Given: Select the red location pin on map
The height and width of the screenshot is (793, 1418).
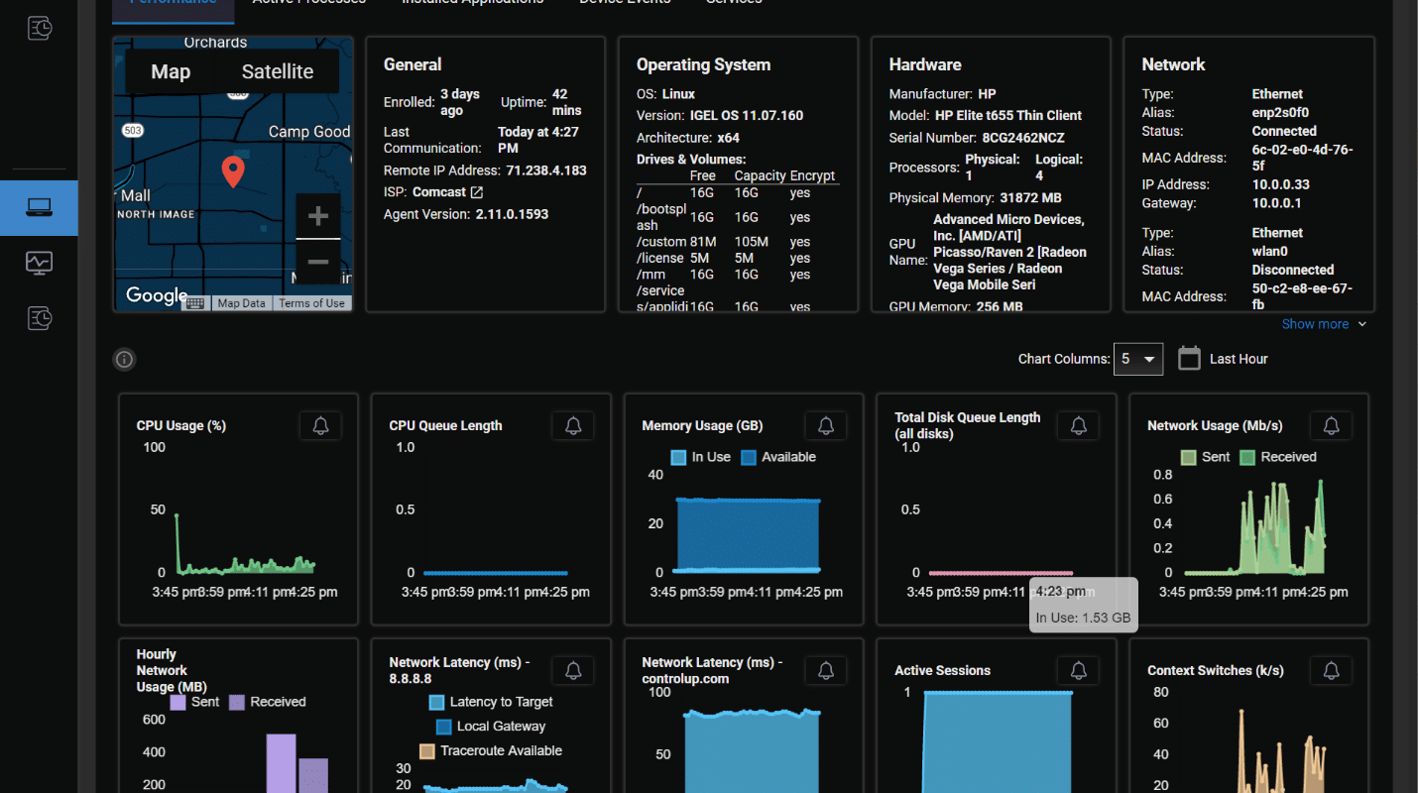Looking at the screenshot, I should (x=232, y=172).
